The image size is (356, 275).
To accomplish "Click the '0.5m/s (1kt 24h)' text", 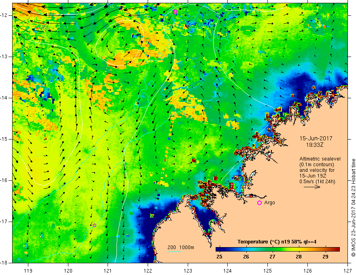I will coord(317,182).
